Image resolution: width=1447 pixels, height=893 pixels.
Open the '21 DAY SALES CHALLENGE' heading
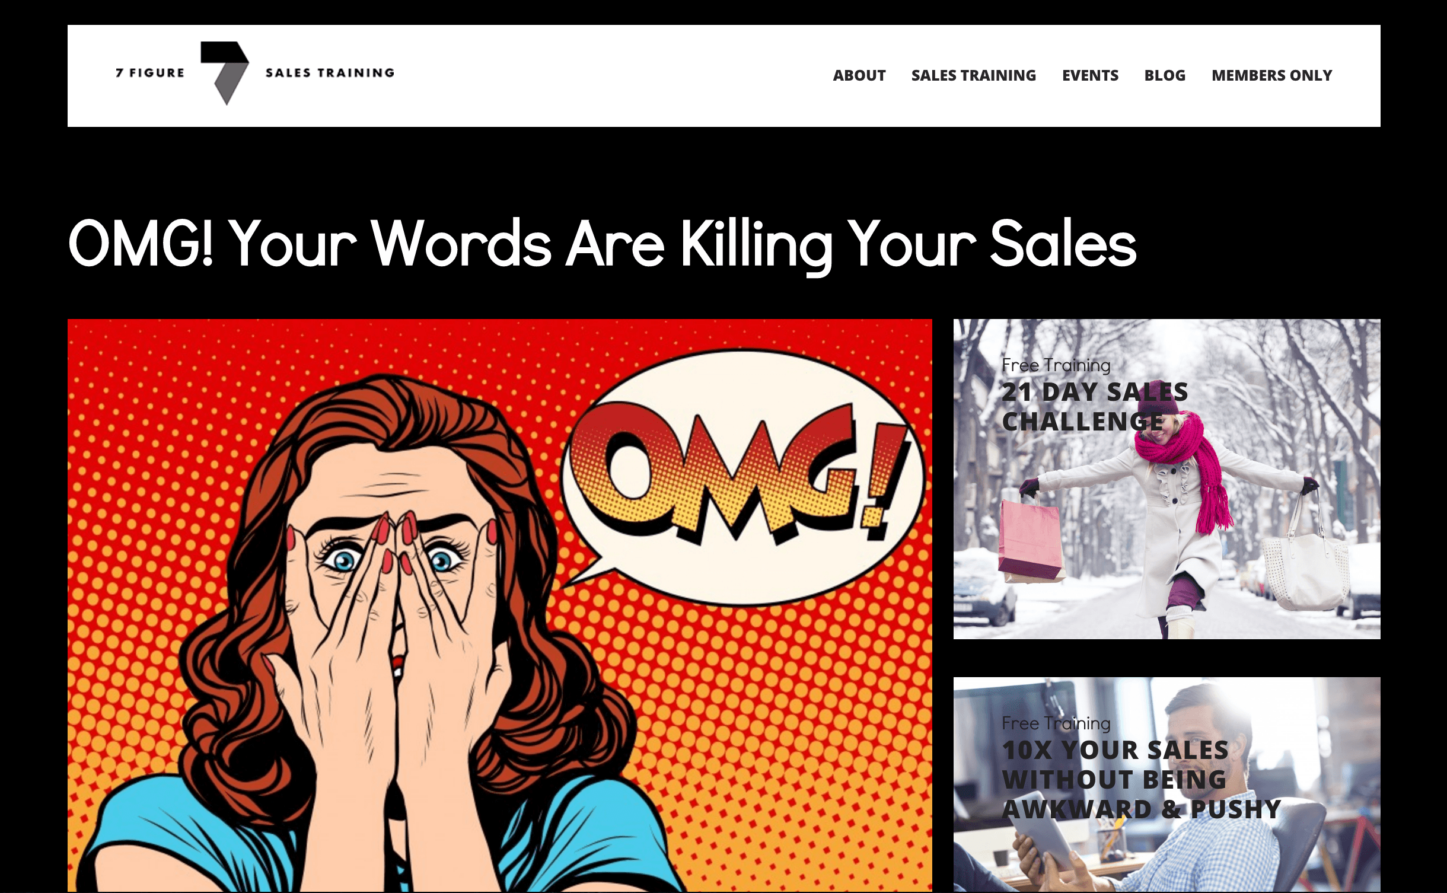point(1095,407)
